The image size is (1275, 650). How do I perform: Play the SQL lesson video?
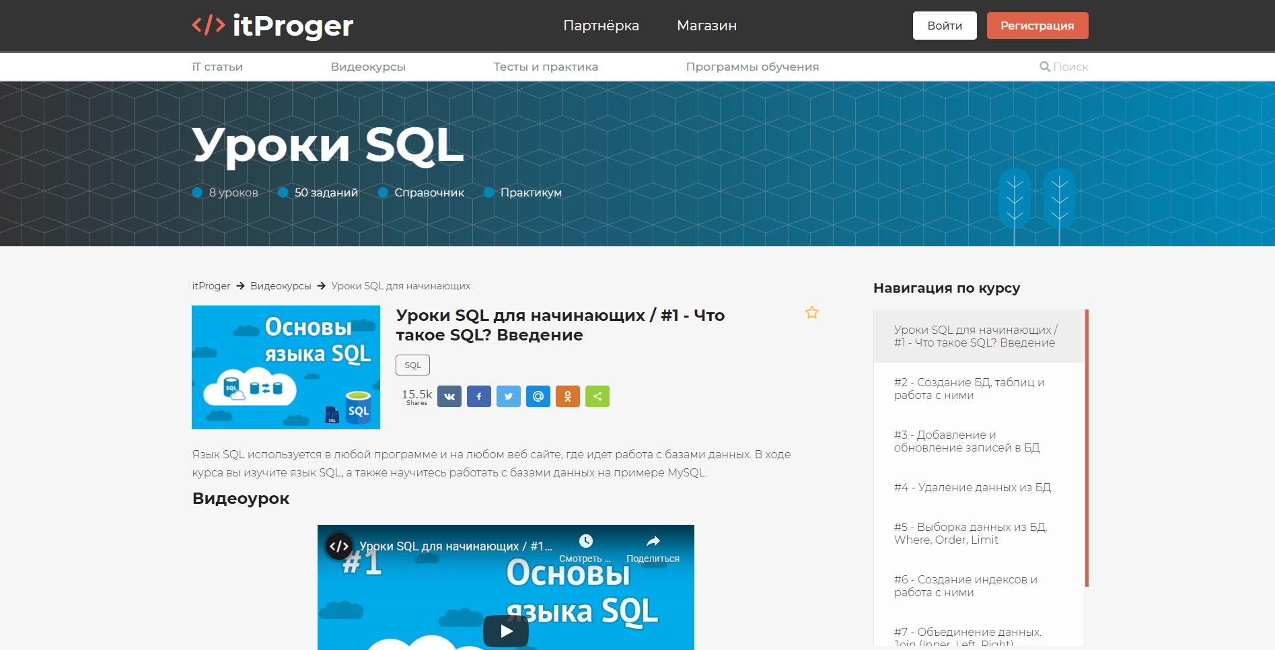pos(506,631)
